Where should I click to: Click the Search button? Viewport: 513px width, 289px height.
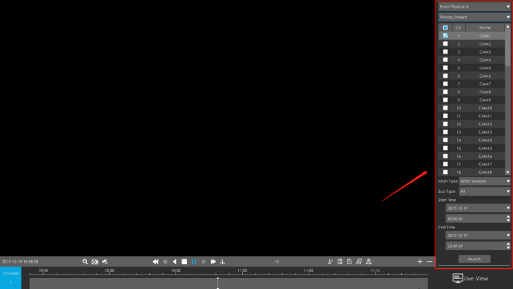click(474, 259)
